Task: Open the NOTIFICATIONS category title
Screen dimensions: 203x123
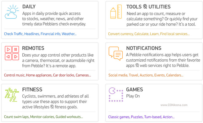Action: (x=144, y=48)
